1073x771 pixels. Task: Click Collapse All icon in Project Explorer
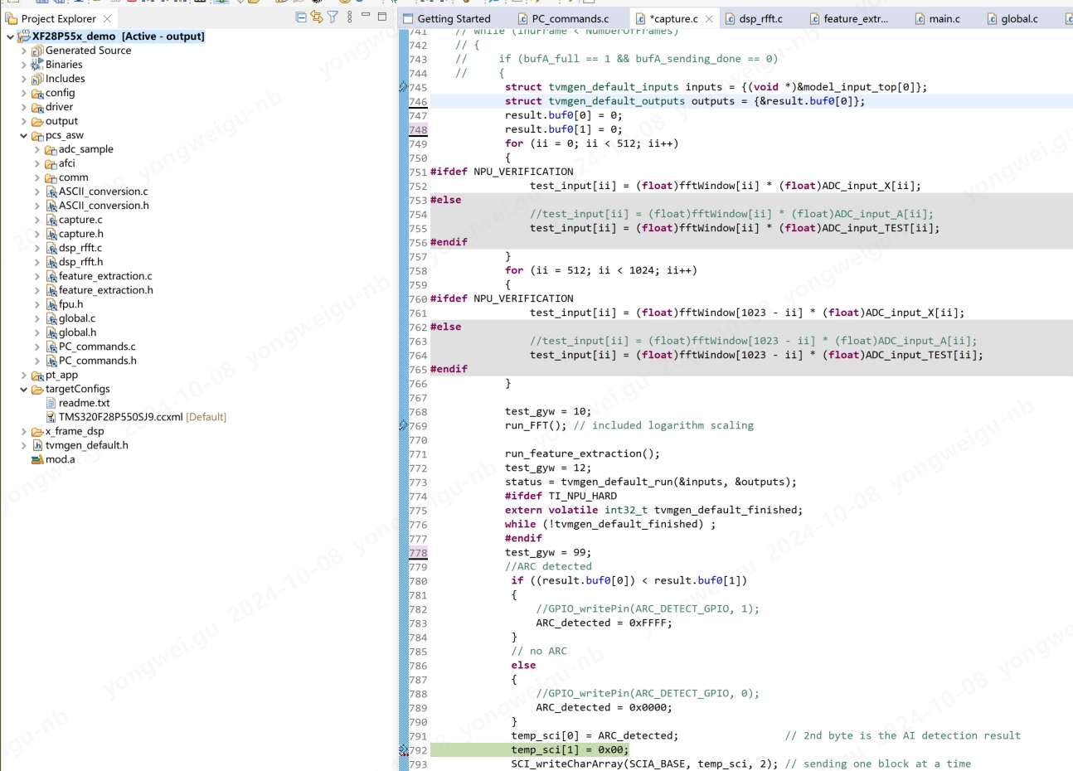pyautogui.click(x=301, y=17)
